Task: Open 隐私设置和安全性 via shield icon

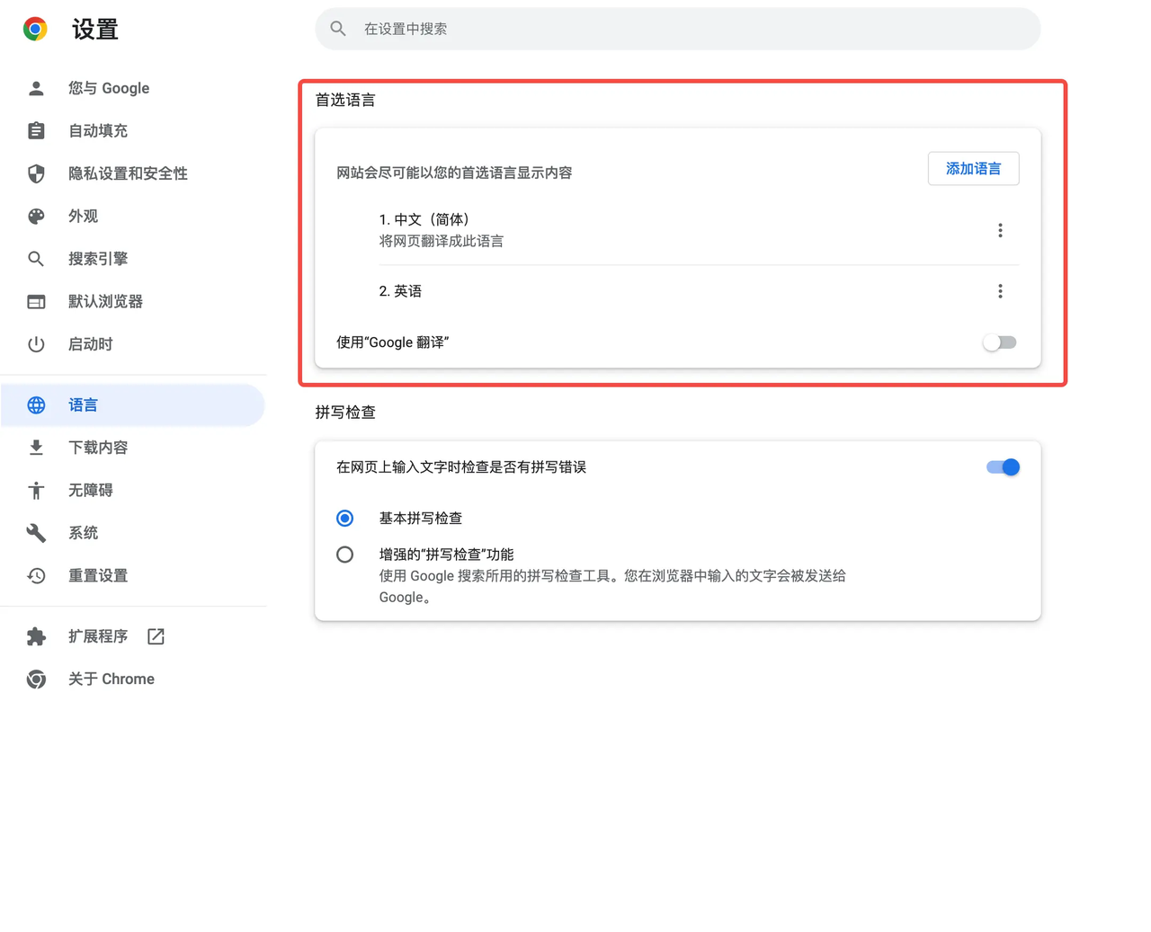Action: point(36,173)
